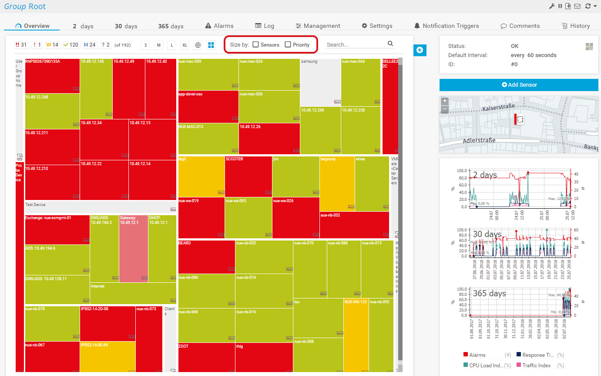Image resolution: width=601 pixels, height=376 pixels.
Task: Switch to the Notification Triggers tab
Action: 447,26
